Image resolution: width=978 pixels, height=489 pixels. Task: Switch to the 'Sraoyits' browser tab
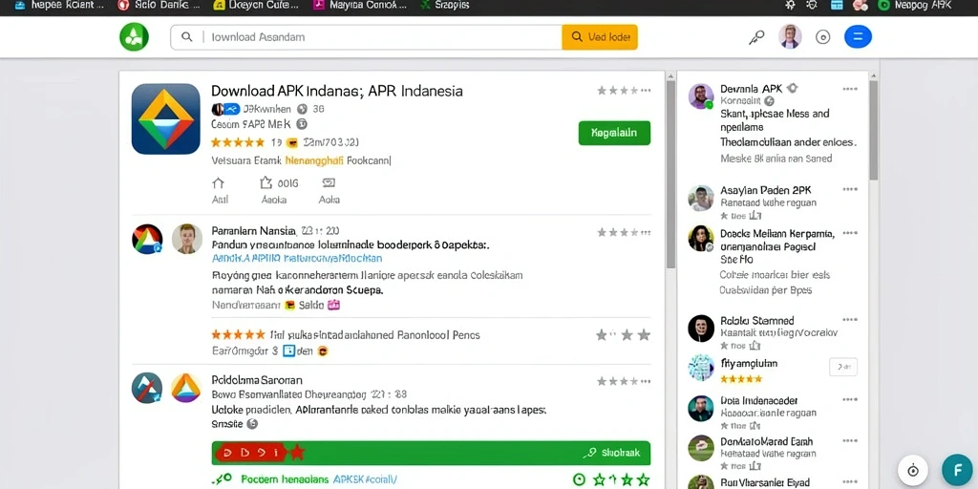[444, 6]
